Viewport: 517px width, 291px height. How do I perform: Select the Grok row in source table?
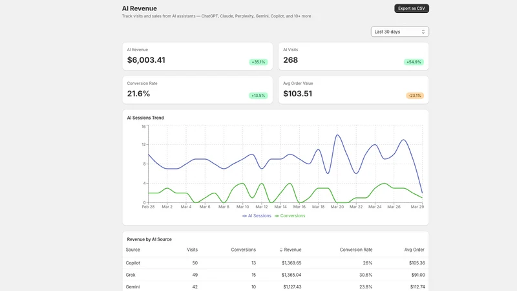coord(275,275)
